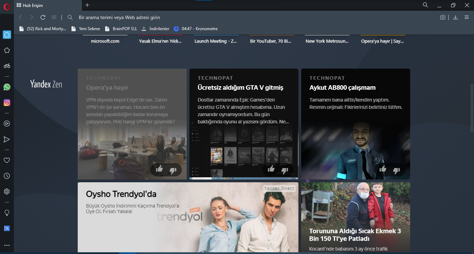Screen dimensions: 474x254
Task: Open the search tabs magnifier icon
Action: coord(425,5)
